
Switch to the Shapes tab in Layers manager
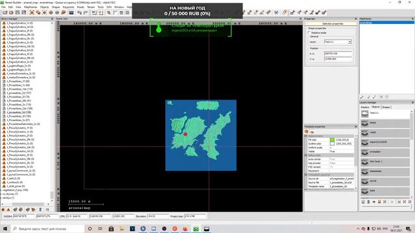pos(386,107)
